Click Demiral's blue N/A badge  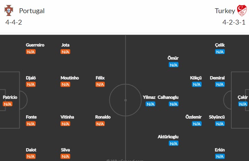220,84
